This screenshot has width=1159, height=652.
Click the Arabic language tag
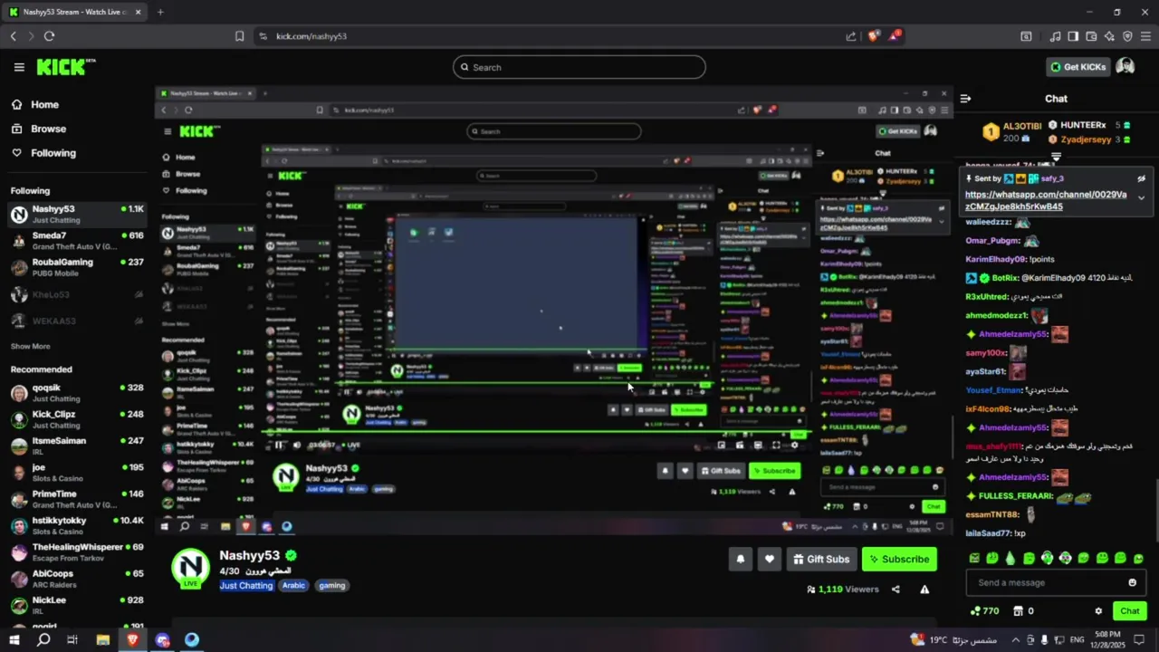293,586
